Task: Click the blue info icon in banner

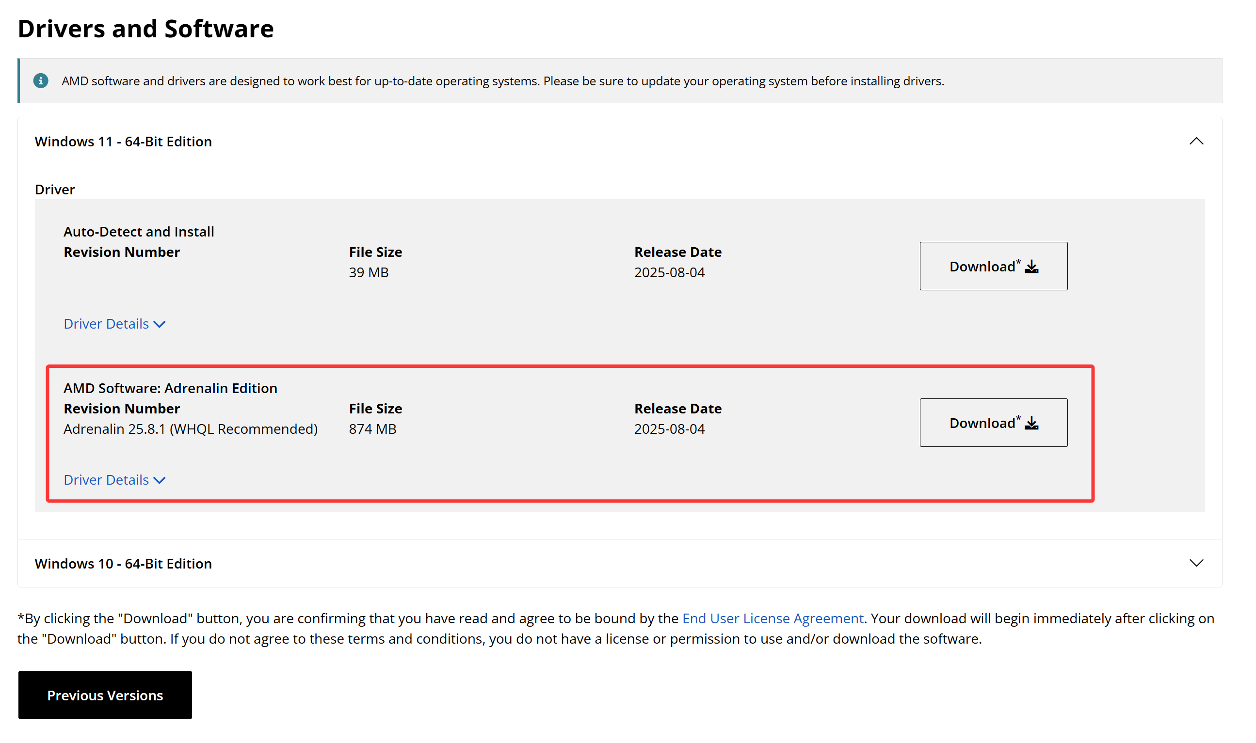Action: [41, 80]
